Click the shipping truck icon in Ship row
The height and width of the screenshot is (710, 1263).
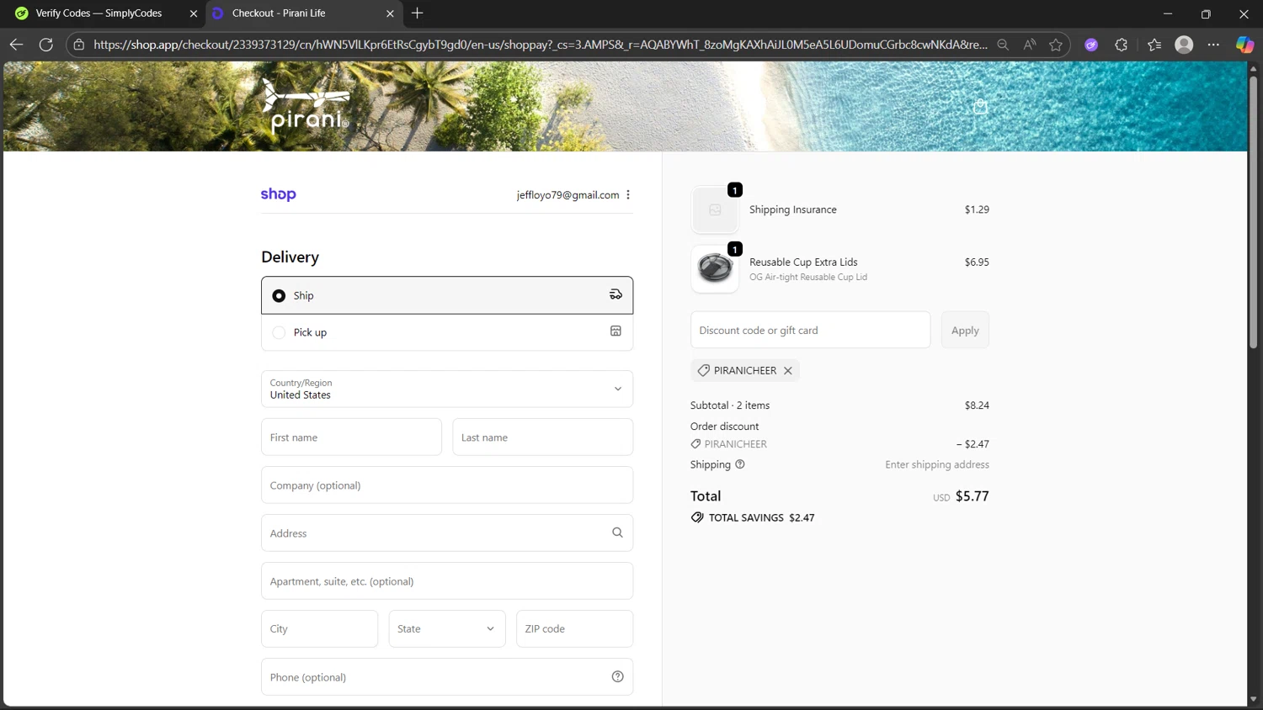tap(616, 294)
